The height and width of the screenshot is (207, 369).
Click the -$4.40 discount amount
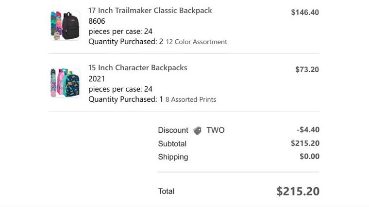click(x=308, y=130)
